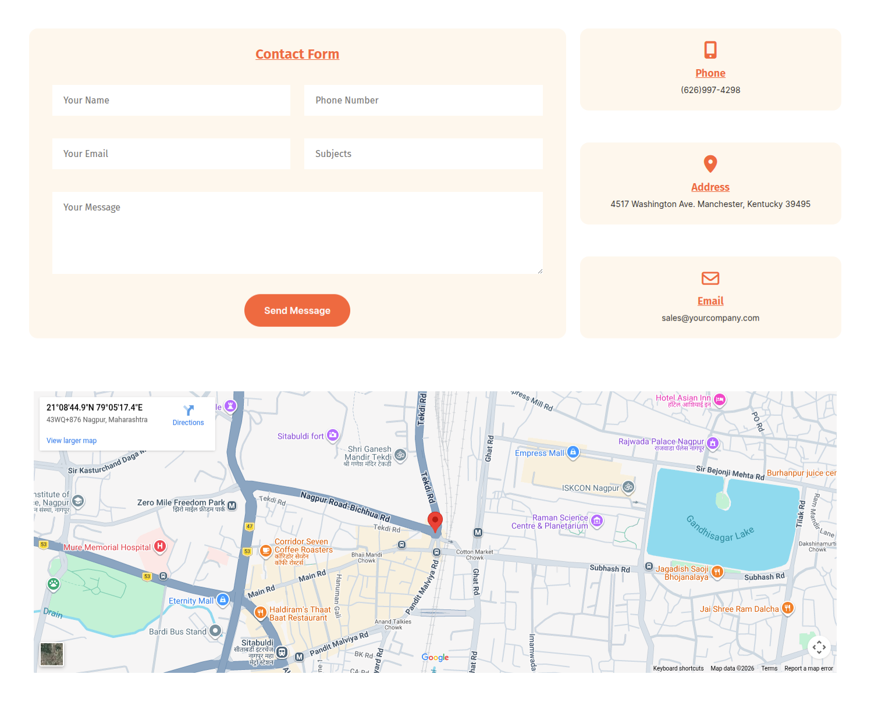871x706 pixels.
Task: Focus the Phone Number field
Action: pyautogui.click(x=423, y=100)
